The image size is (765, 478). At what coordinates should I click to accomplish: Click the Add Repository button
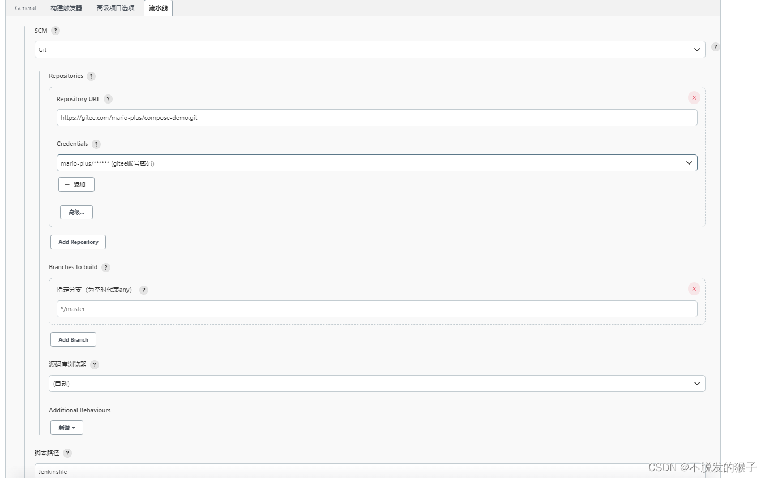(x=78, y=242)
